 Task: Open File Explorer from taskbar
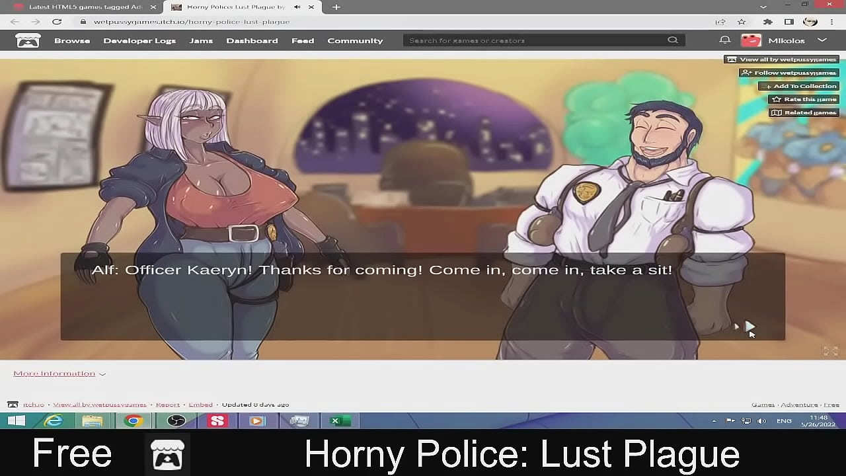pos(93,420)
